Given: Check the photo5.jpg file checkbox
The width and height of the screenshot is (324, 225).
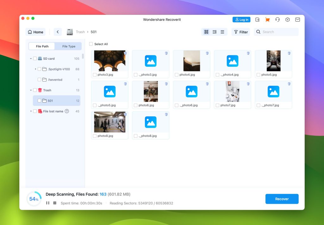Looking at the screenshot, I should point(259,75).
